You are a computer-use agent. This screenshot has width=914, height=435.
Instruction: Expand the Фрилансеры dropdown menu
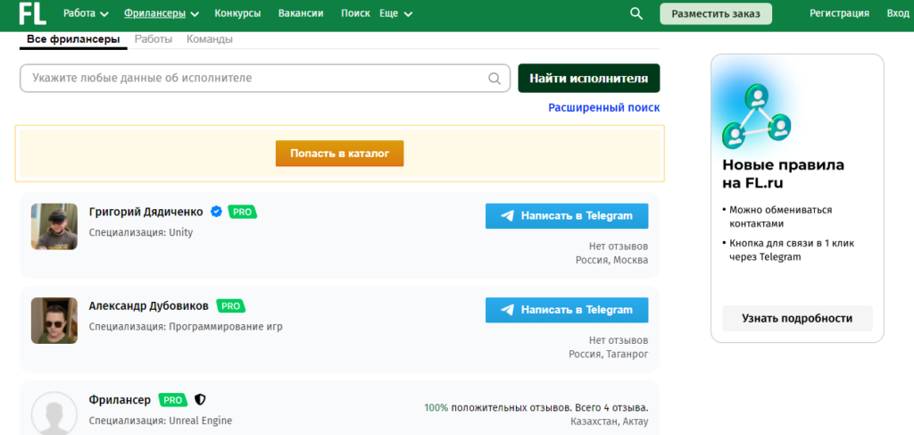162,13
